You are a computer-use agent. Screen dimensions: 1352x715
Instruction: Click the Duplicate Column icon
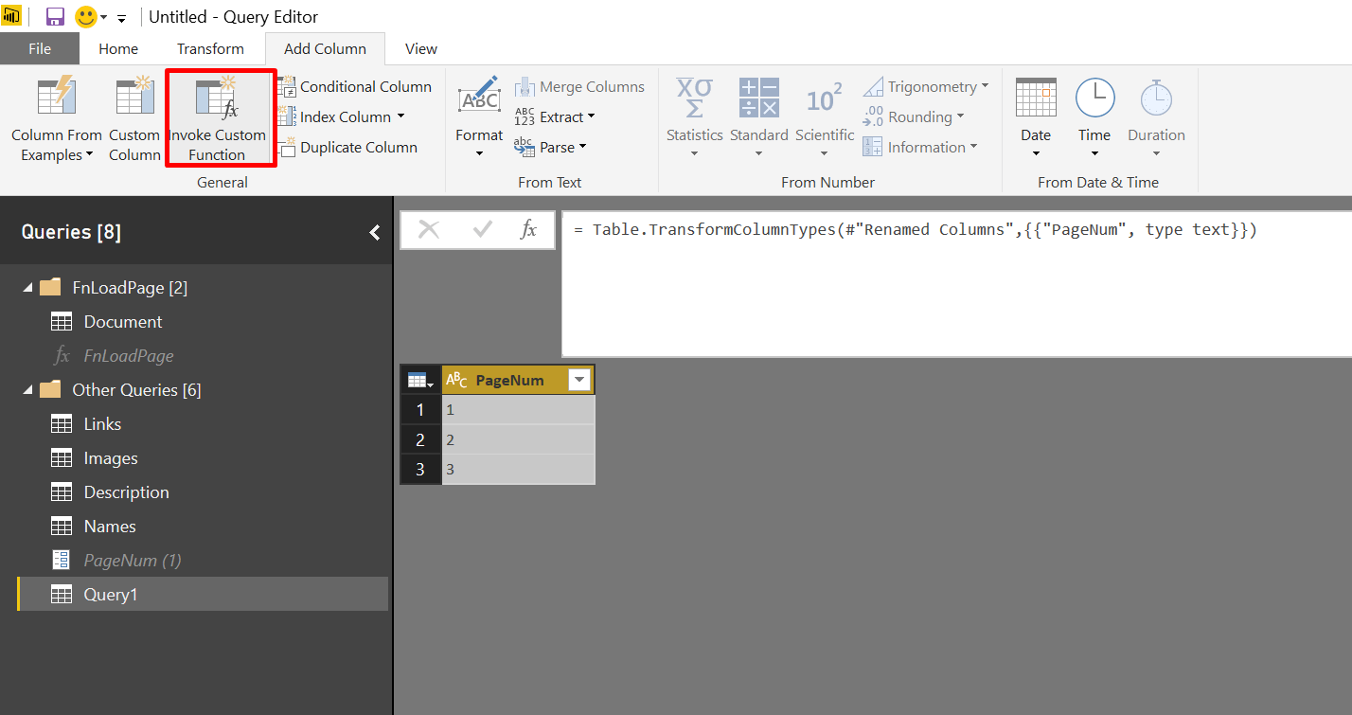coord(286,148)
